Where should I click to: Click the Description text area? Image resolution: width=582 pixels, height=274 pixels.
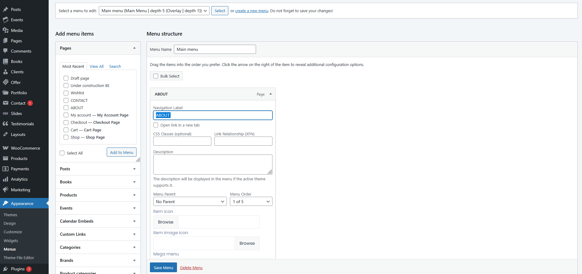tap(213, 164)
